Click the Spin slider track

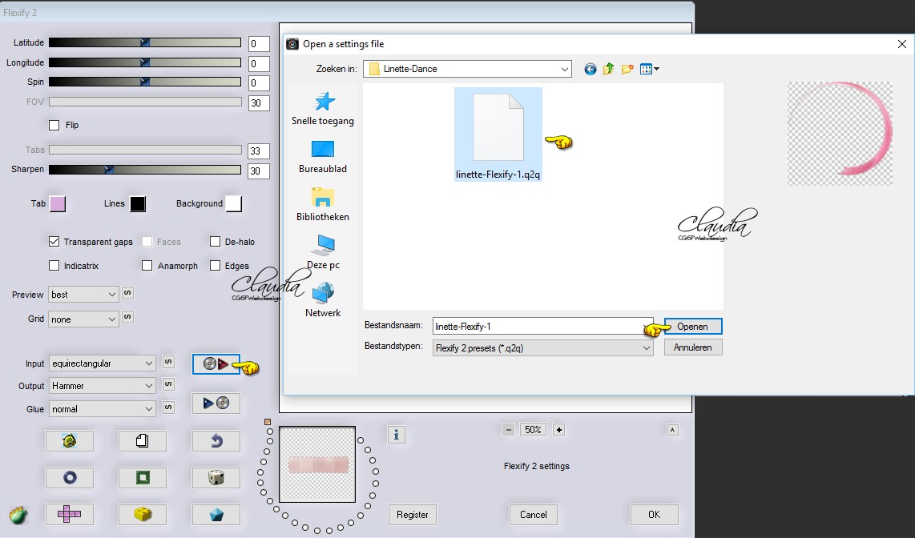point(145,82)
